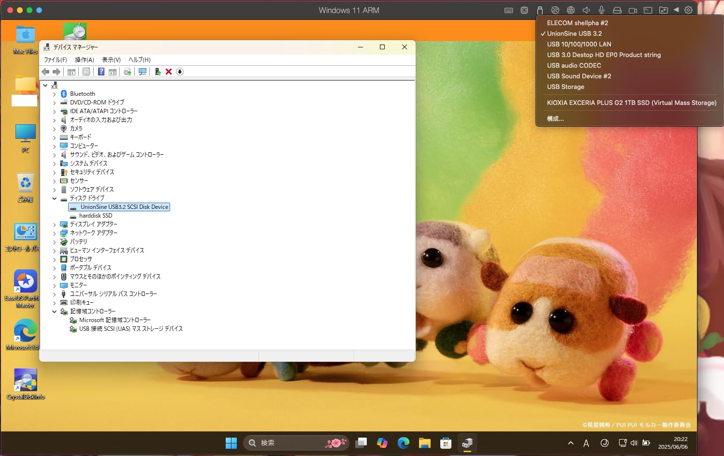Click the microphone icon in VM title bar
This screenshot has width=724, height=456.
(x=601, y=10)
